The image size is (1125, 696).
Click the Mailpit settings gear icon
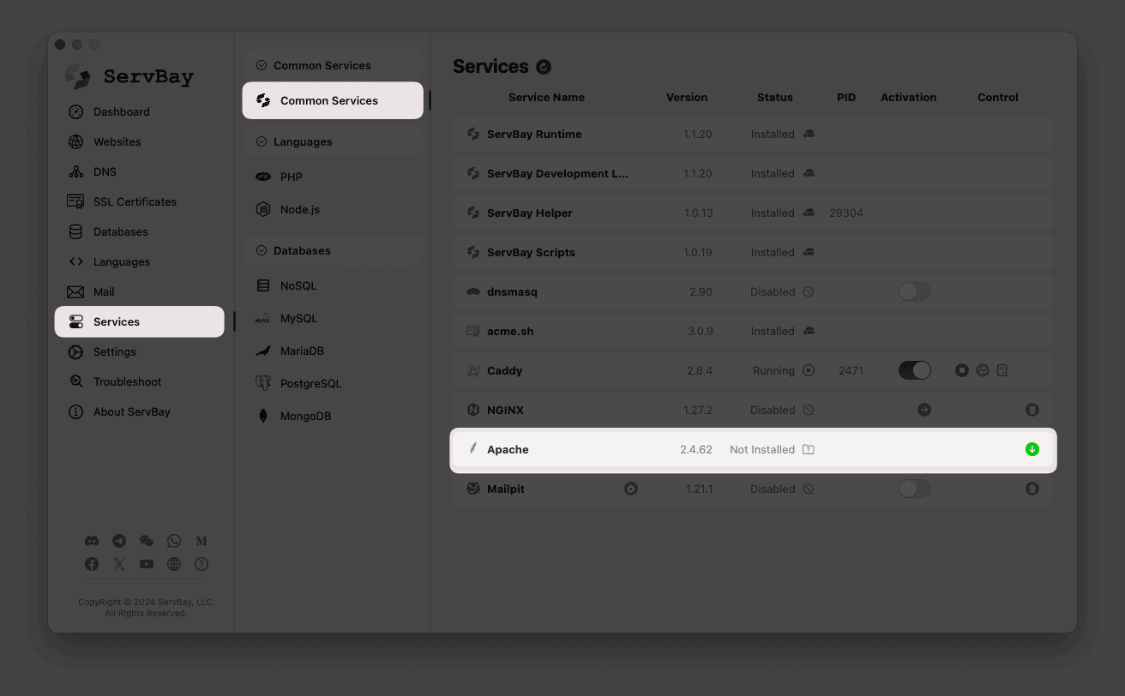631,489
